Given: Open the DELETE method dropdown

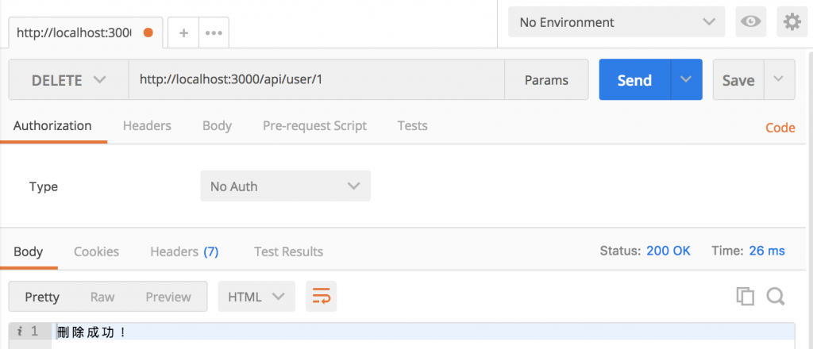Looking at the screenshot, I should tap(68, 80).
